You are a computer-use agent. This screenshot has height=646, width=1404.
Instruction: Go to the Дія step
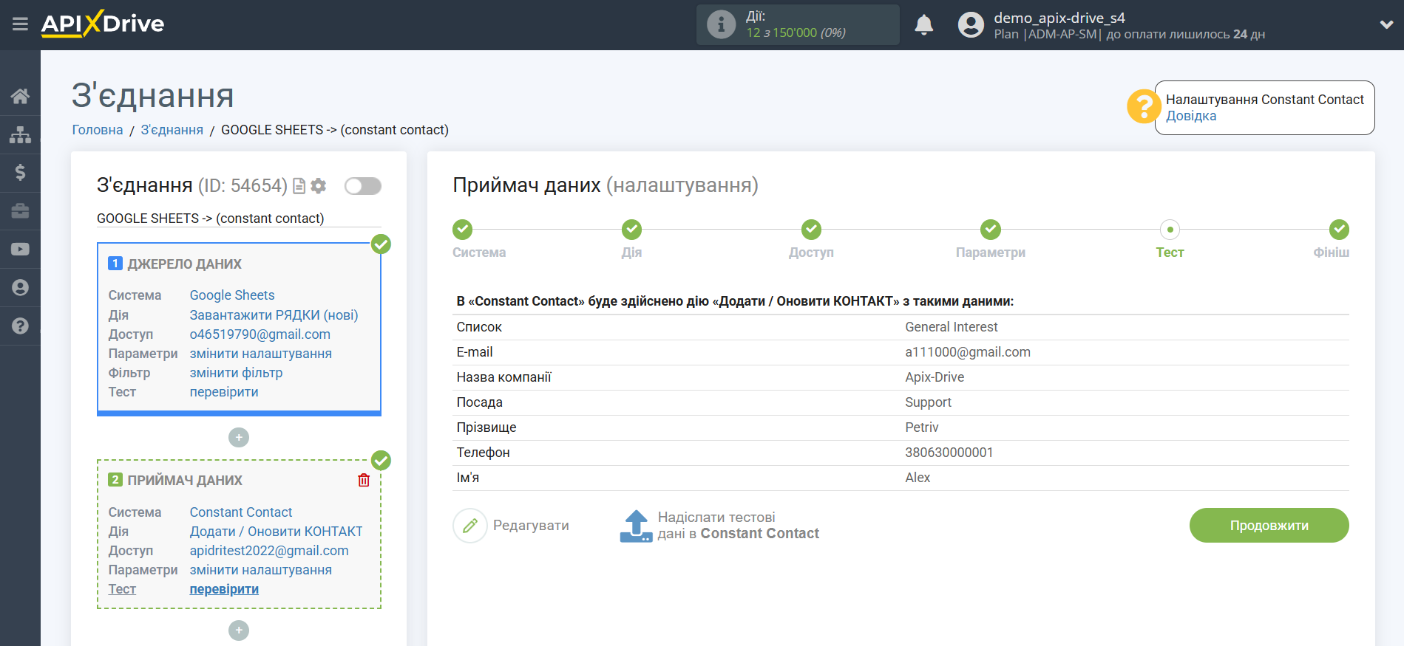632,230
